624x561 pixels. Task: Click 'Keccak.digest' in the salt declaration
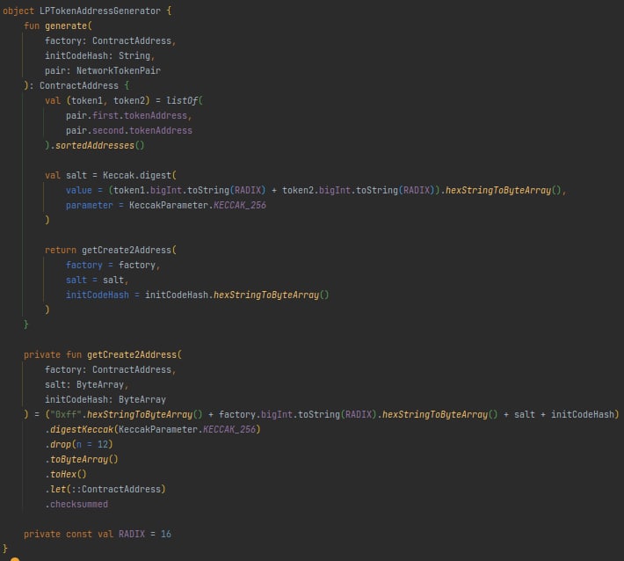point(137,175)
